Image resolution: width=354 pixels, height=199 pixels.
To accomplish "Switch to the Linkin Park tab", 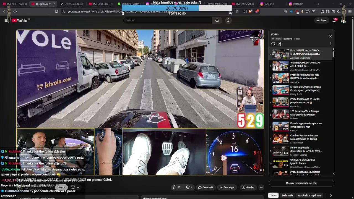I will pyautogui.click(x=100, y=4).
